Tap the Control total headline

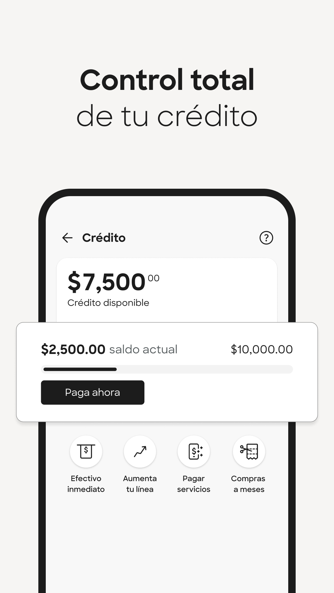click(x=167, y=80)
